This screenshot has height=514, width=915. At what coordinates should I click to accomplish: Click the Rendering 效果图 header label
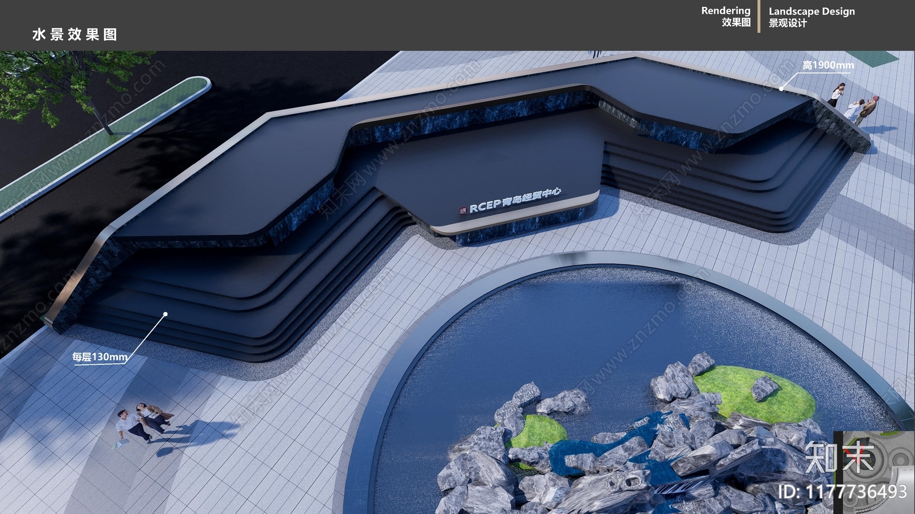(x=726, y=17)
